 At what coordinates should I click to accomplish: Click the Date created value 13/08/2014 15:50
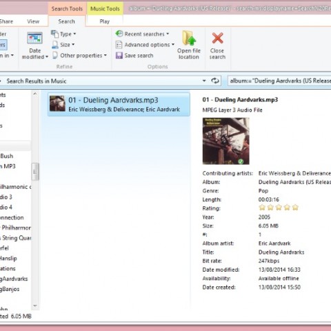[x=279, y=287]
